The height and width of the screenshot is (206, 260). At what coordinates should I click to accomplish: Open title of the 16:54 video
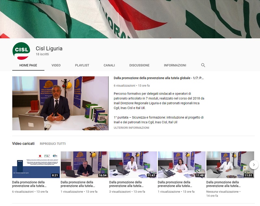(x=78, y=184)
